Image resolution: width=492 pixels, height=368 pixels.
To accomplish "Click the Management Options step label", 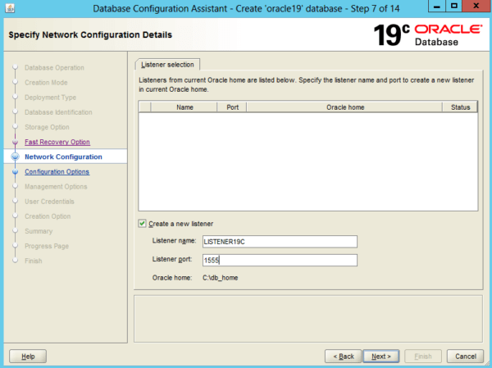I will coord(56,186).
